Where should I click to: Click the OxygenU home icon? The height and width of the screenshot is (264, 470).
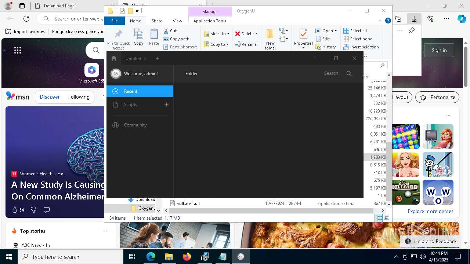click(114, 58)
